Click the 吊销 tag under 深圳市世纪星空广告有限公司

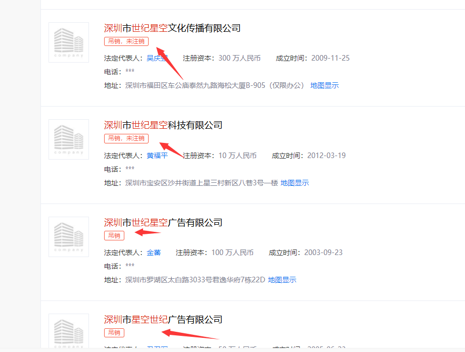click(114, 235)
